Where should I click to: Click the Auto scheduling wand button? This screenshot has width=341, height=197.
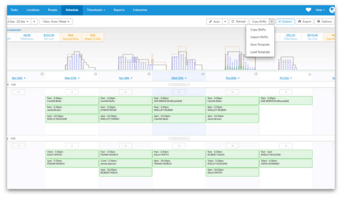tap(214, 22)
